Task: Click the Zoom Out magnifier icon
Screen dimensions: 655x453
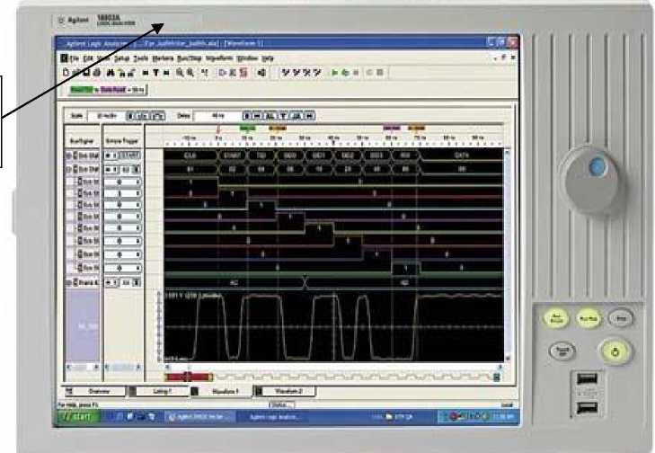Action: click(190, 70)
